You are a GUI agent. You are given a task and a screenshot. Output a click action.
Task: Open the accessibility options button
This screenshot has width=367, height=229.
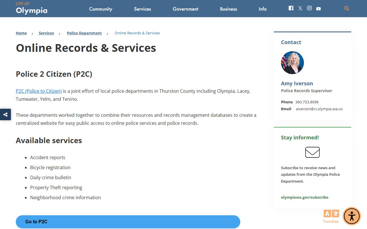coord(352,216)
